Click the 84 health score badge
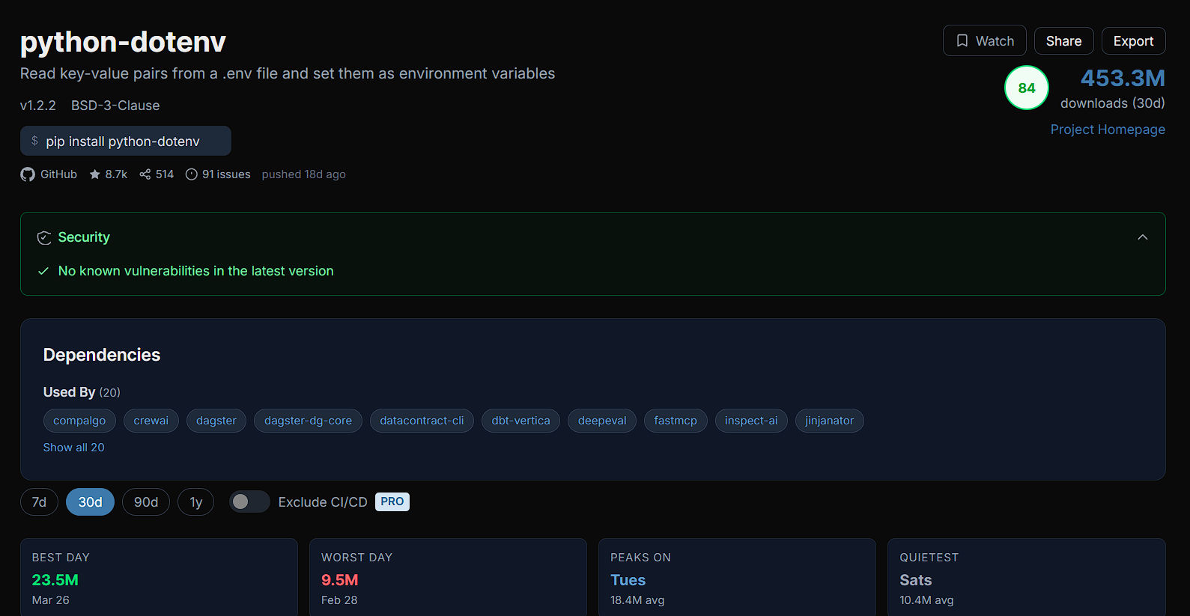1190x616 pixels. [1027, 88]
